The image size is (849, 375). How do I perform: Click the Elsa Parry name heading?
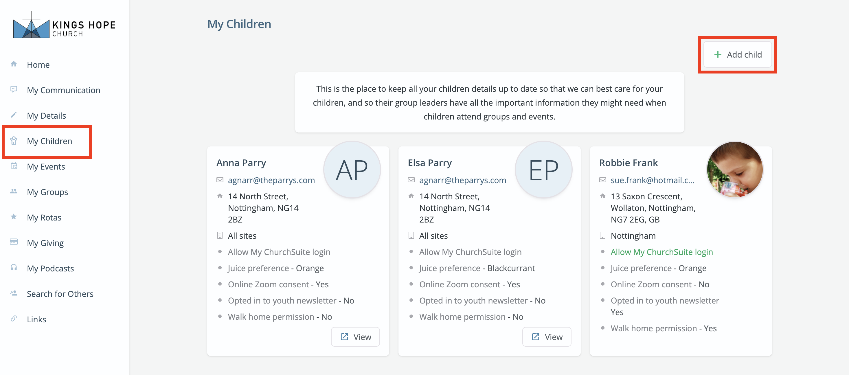click(x=429, y=162)
